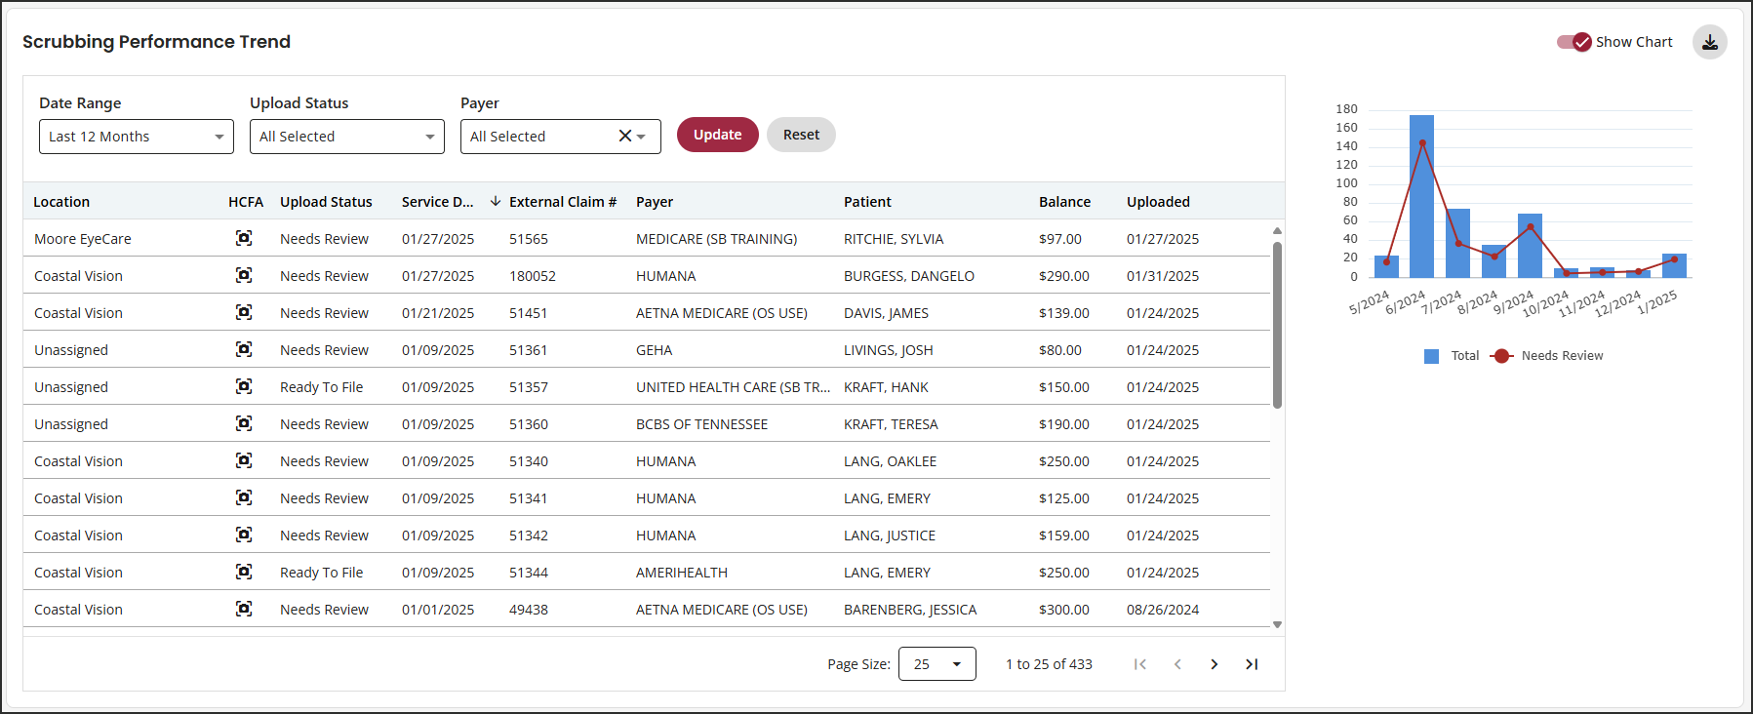Clear the Payer selection with the X icon
This screenshot has height=714, width=1753.
pos(625,137)
